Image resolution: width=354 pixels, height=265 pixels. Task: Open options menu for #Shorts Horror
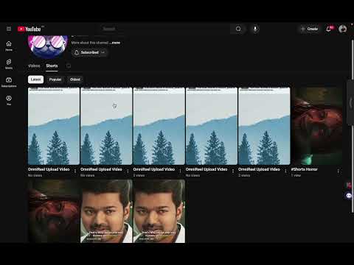coord(339,172)
